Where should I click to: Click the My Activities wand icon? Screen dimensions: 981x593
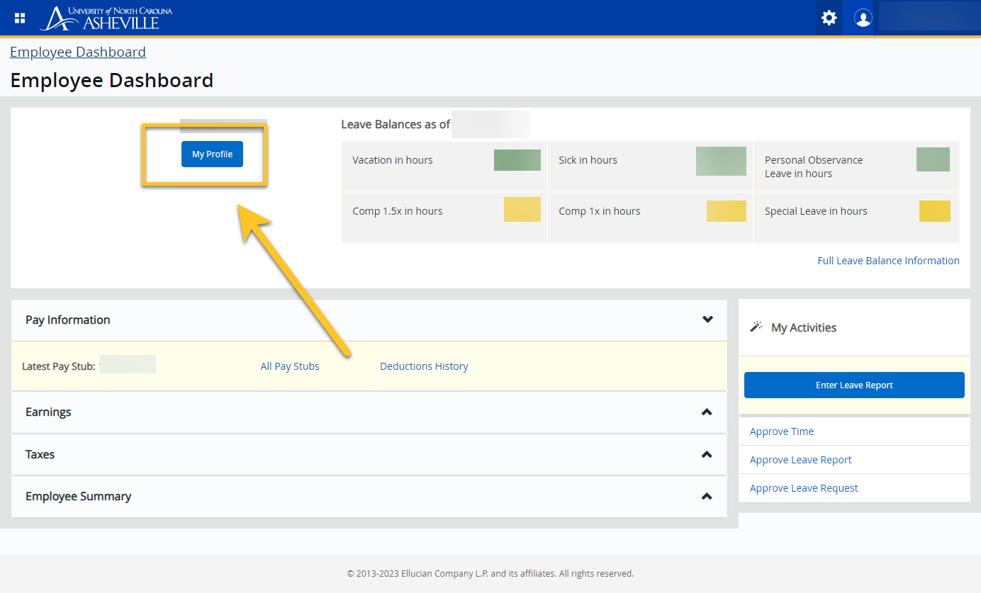tap(756, 327)
